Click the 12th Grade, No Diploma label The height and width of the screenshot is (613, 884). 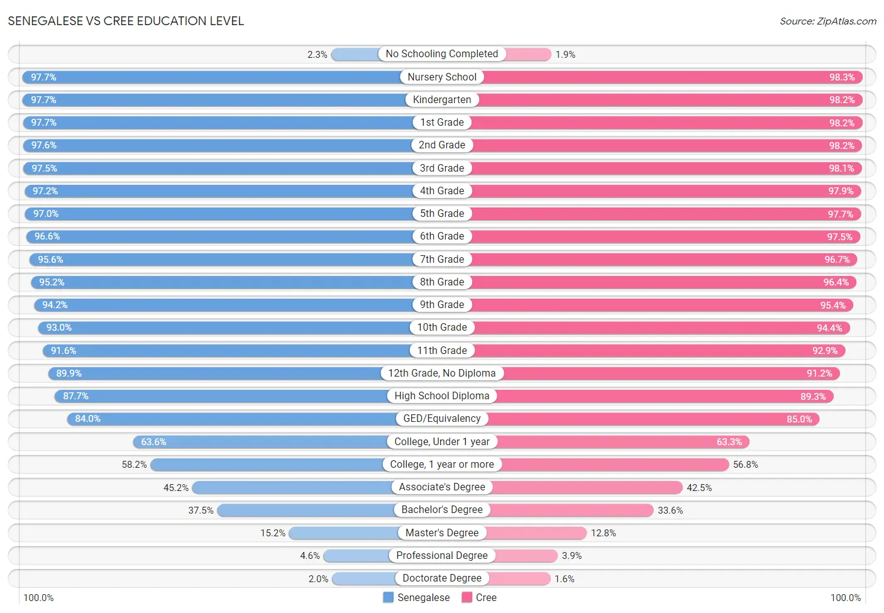point(442,373)
